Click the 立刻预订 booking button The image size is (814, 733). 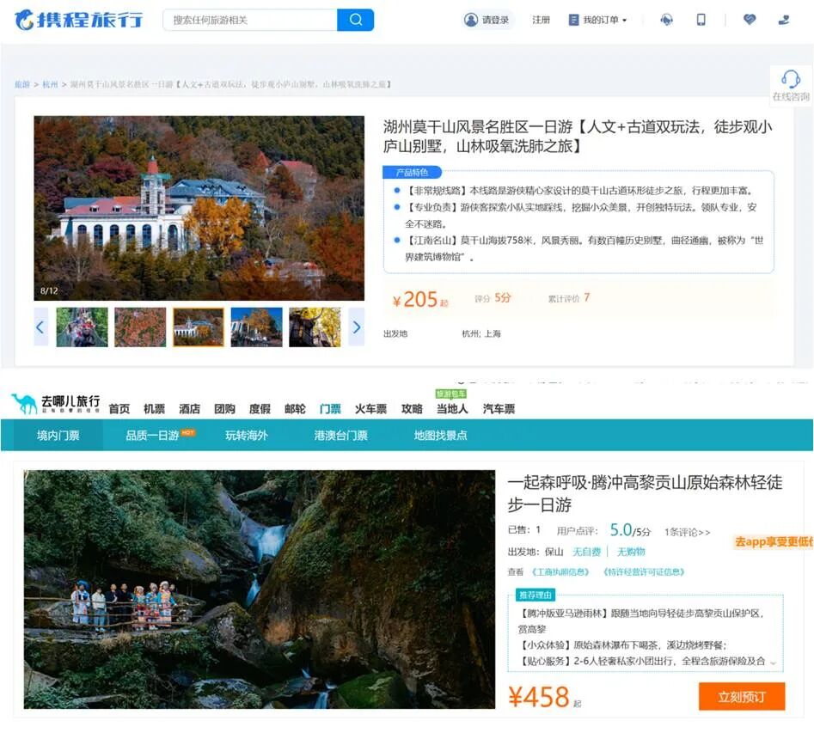coord(744,696)
